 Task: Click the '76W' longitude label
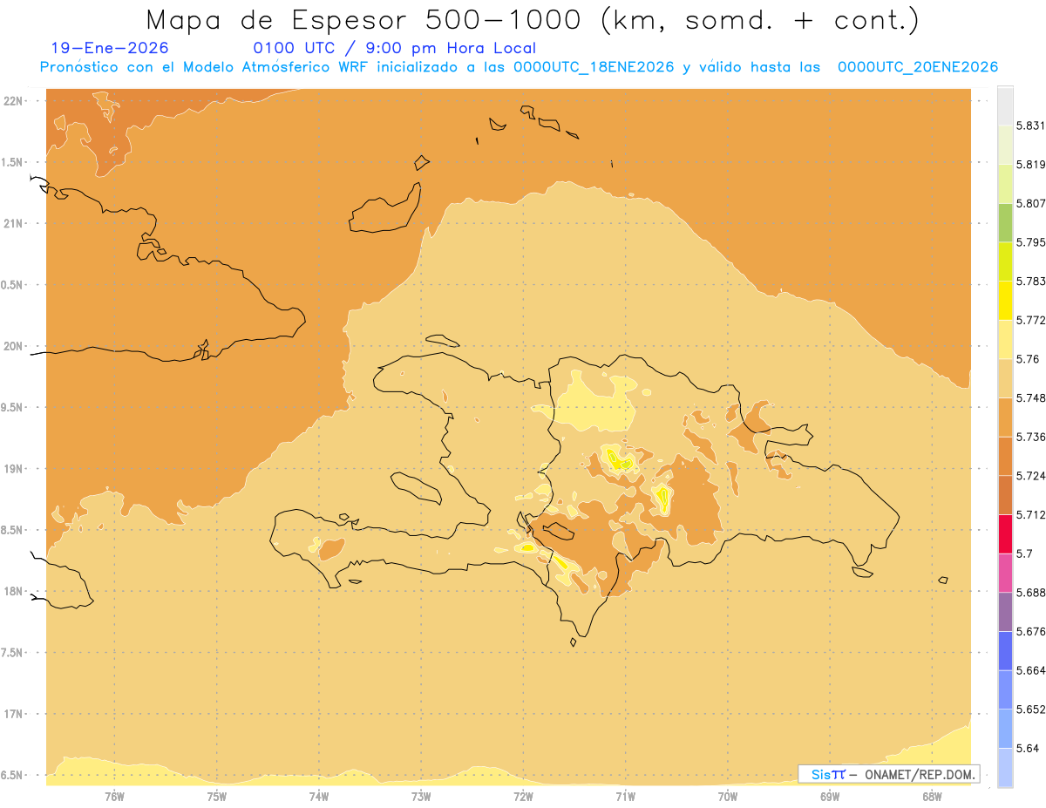pyautogui.click(x=114, y=796)
